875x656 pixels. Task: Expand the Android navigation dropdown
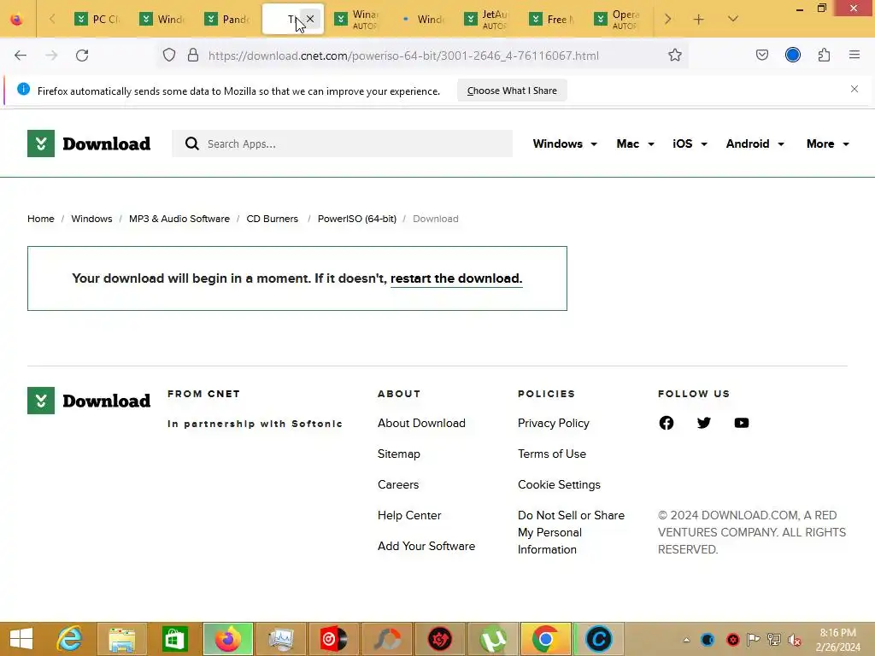755,143
